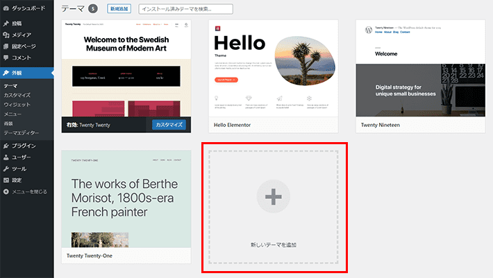Screen dimensions: 493x278
Task: Select ウィジェット submenu item
Action: (17, 105)
